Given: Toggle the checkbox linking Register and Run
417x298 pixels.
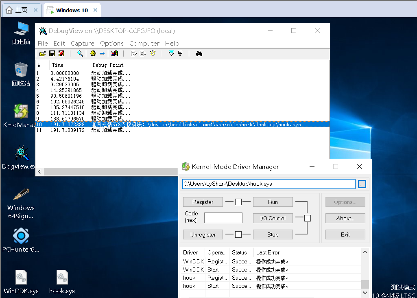Looking at the screenshot, I should (238, 202).
